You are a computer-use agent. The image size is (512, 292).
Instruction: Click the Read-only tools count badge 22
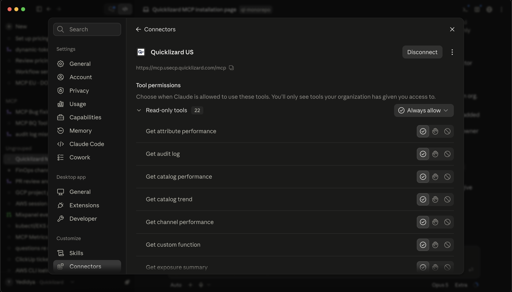[197, 111]
